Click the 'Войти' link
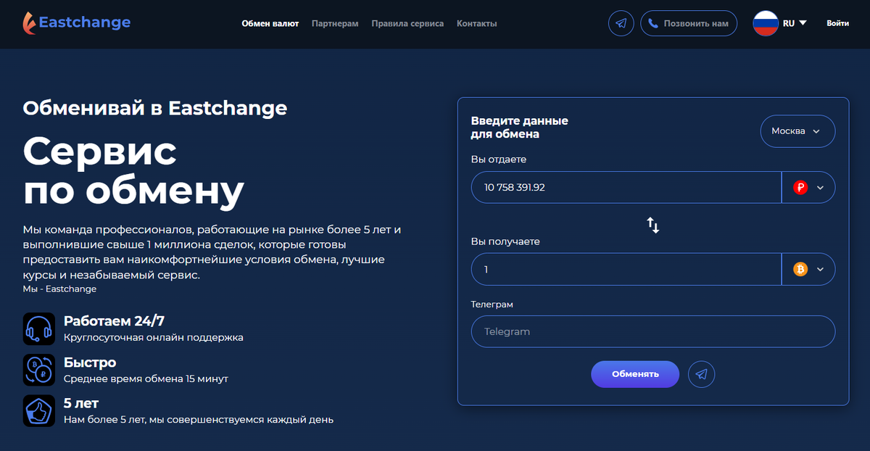 pos(837,23)
